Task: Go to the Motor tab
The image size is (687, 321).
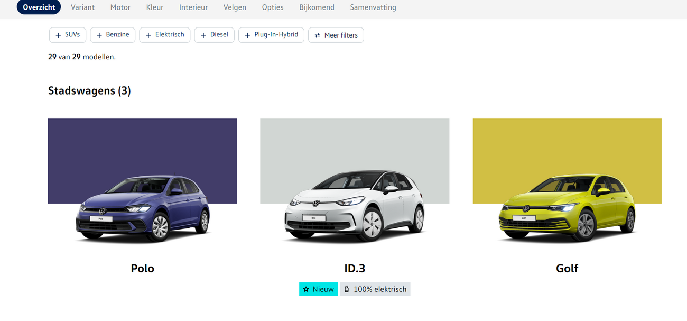Action: click(120, 7)
